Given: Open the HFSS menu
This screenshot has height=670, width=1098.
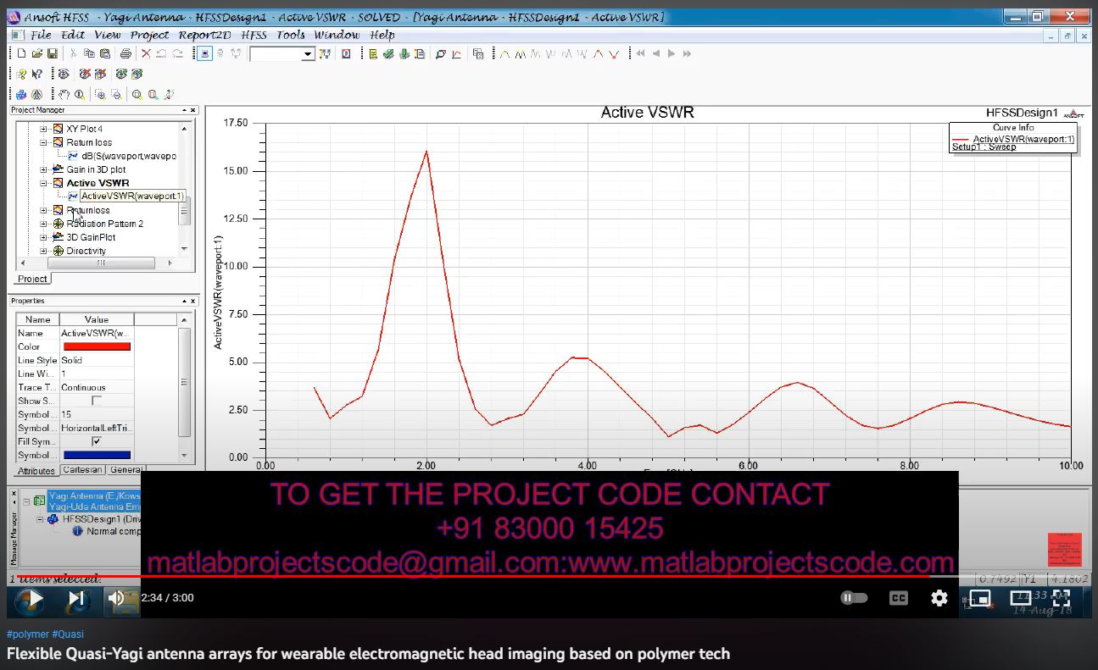Looking at the screenshot, I should pos(254,35).
